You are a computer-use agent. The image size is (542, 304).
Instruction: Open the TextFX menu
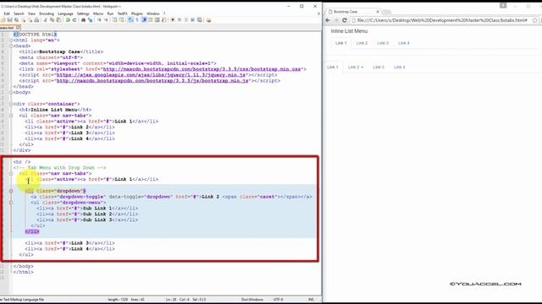pos(122,14)
